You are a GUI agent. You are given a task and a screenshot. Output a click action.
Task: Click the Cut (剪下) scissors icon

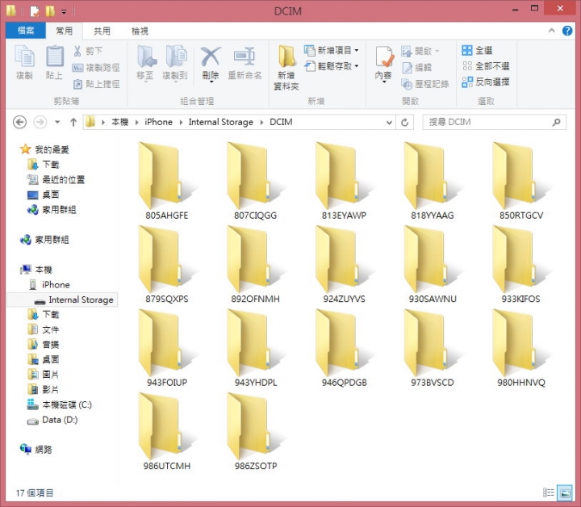point(77,51)
